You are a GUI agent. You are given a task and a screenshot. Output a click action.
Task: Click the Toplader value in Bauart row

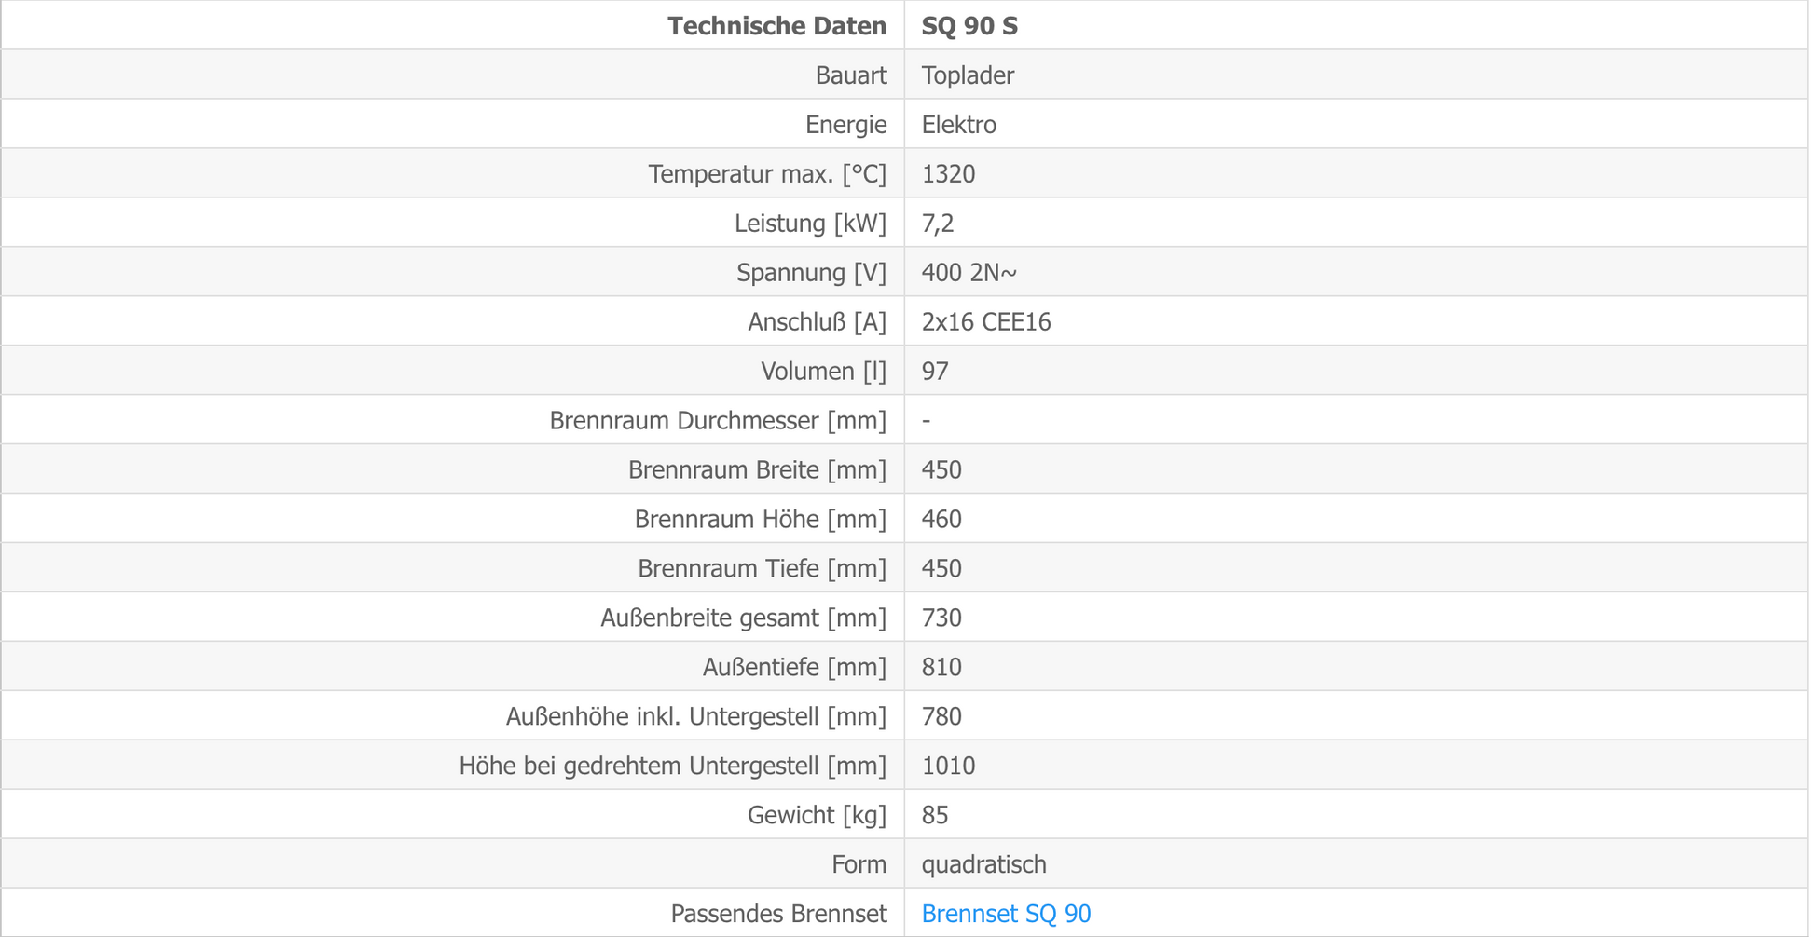(968, 75)
